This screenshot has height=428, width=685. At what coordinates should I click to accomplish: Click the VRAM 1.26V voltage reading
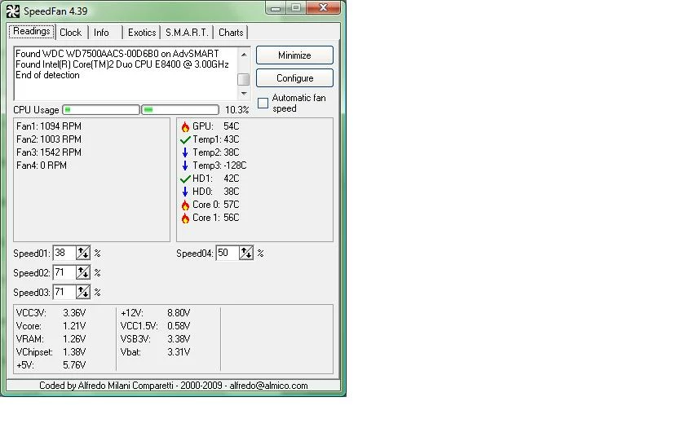[51, 339]
